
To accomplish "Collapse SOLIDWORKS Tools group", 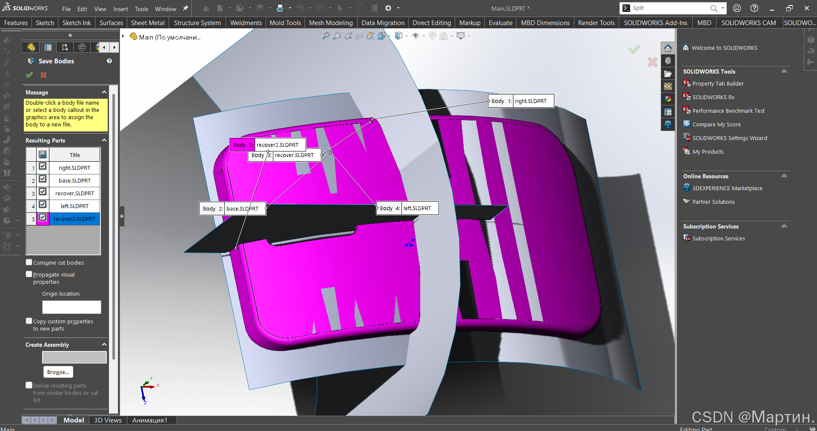I will pos(784,71).
